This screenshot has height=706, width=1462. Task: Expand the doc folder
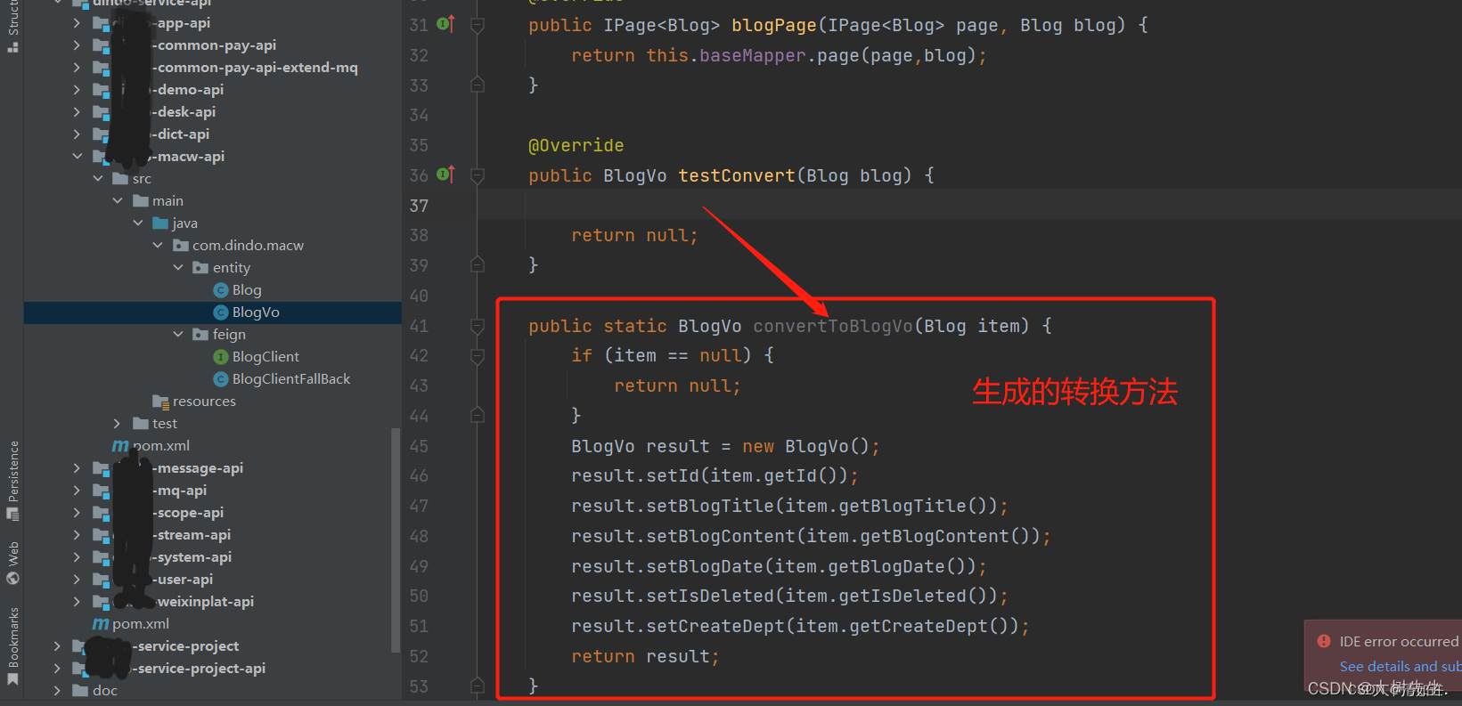click(57, 691)
